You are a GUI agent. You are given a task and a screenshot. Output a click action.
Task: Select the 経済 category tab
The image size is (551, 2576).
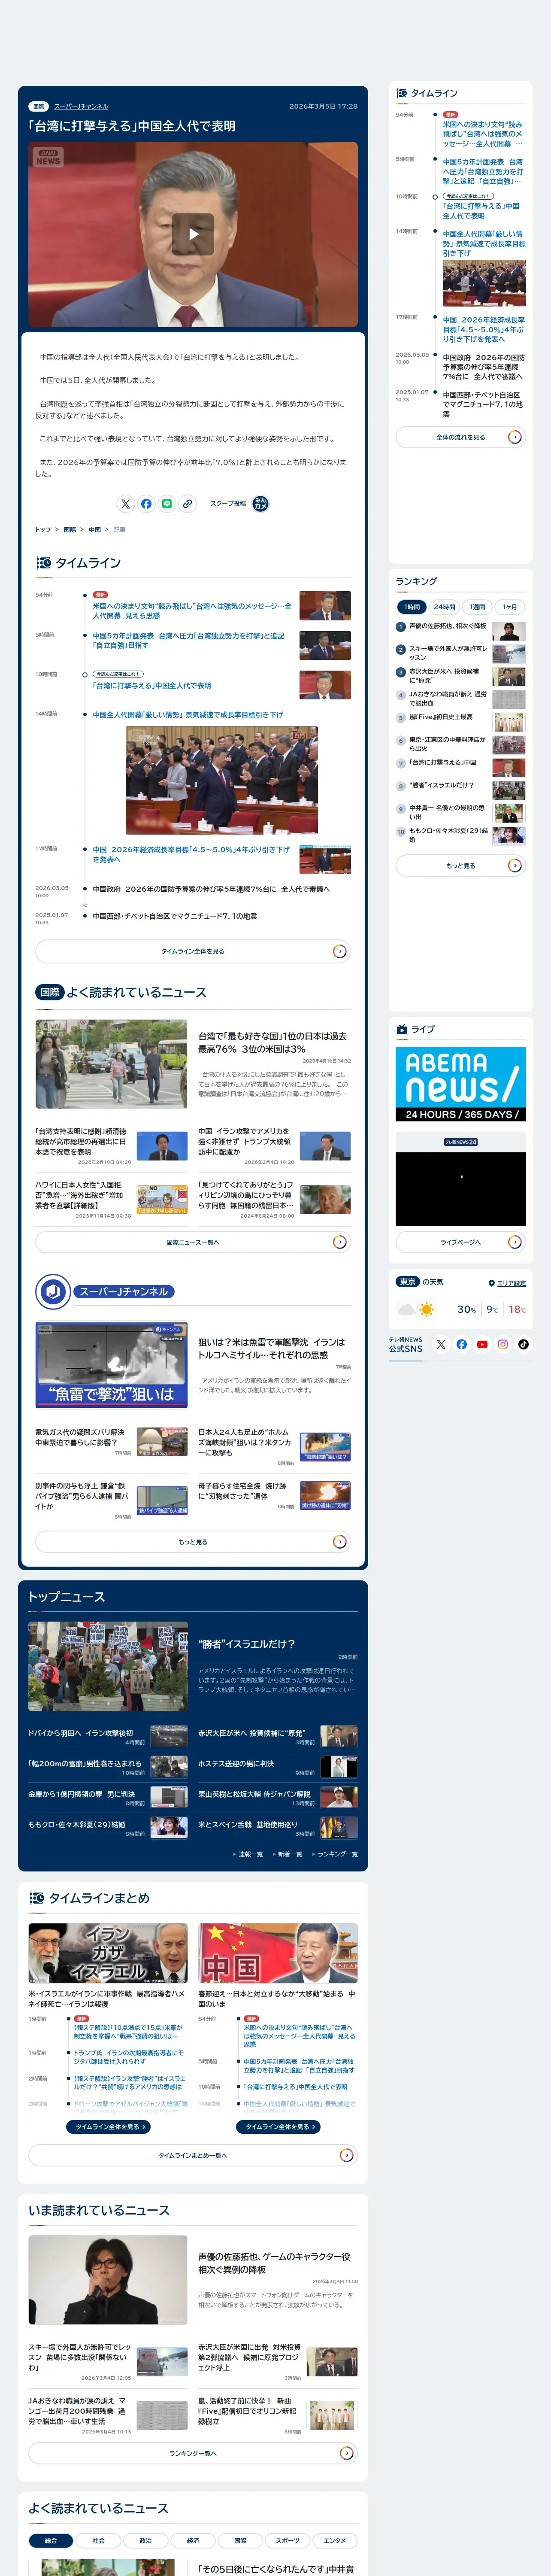click(x=193, y=2541)
